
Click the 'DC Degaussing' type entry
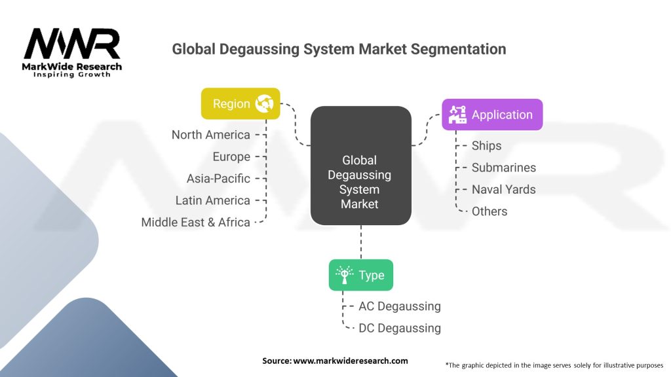click(399, 328)
